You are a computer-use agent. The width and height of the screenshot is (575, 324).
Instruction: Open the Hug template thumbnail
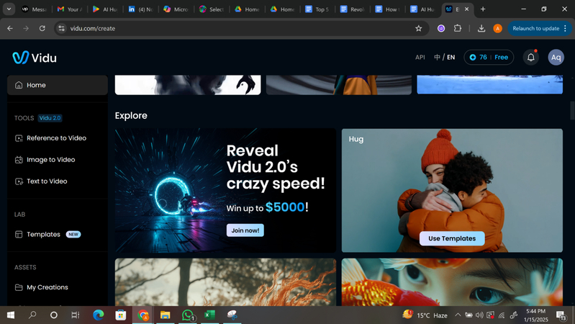[x=452, y=190]
